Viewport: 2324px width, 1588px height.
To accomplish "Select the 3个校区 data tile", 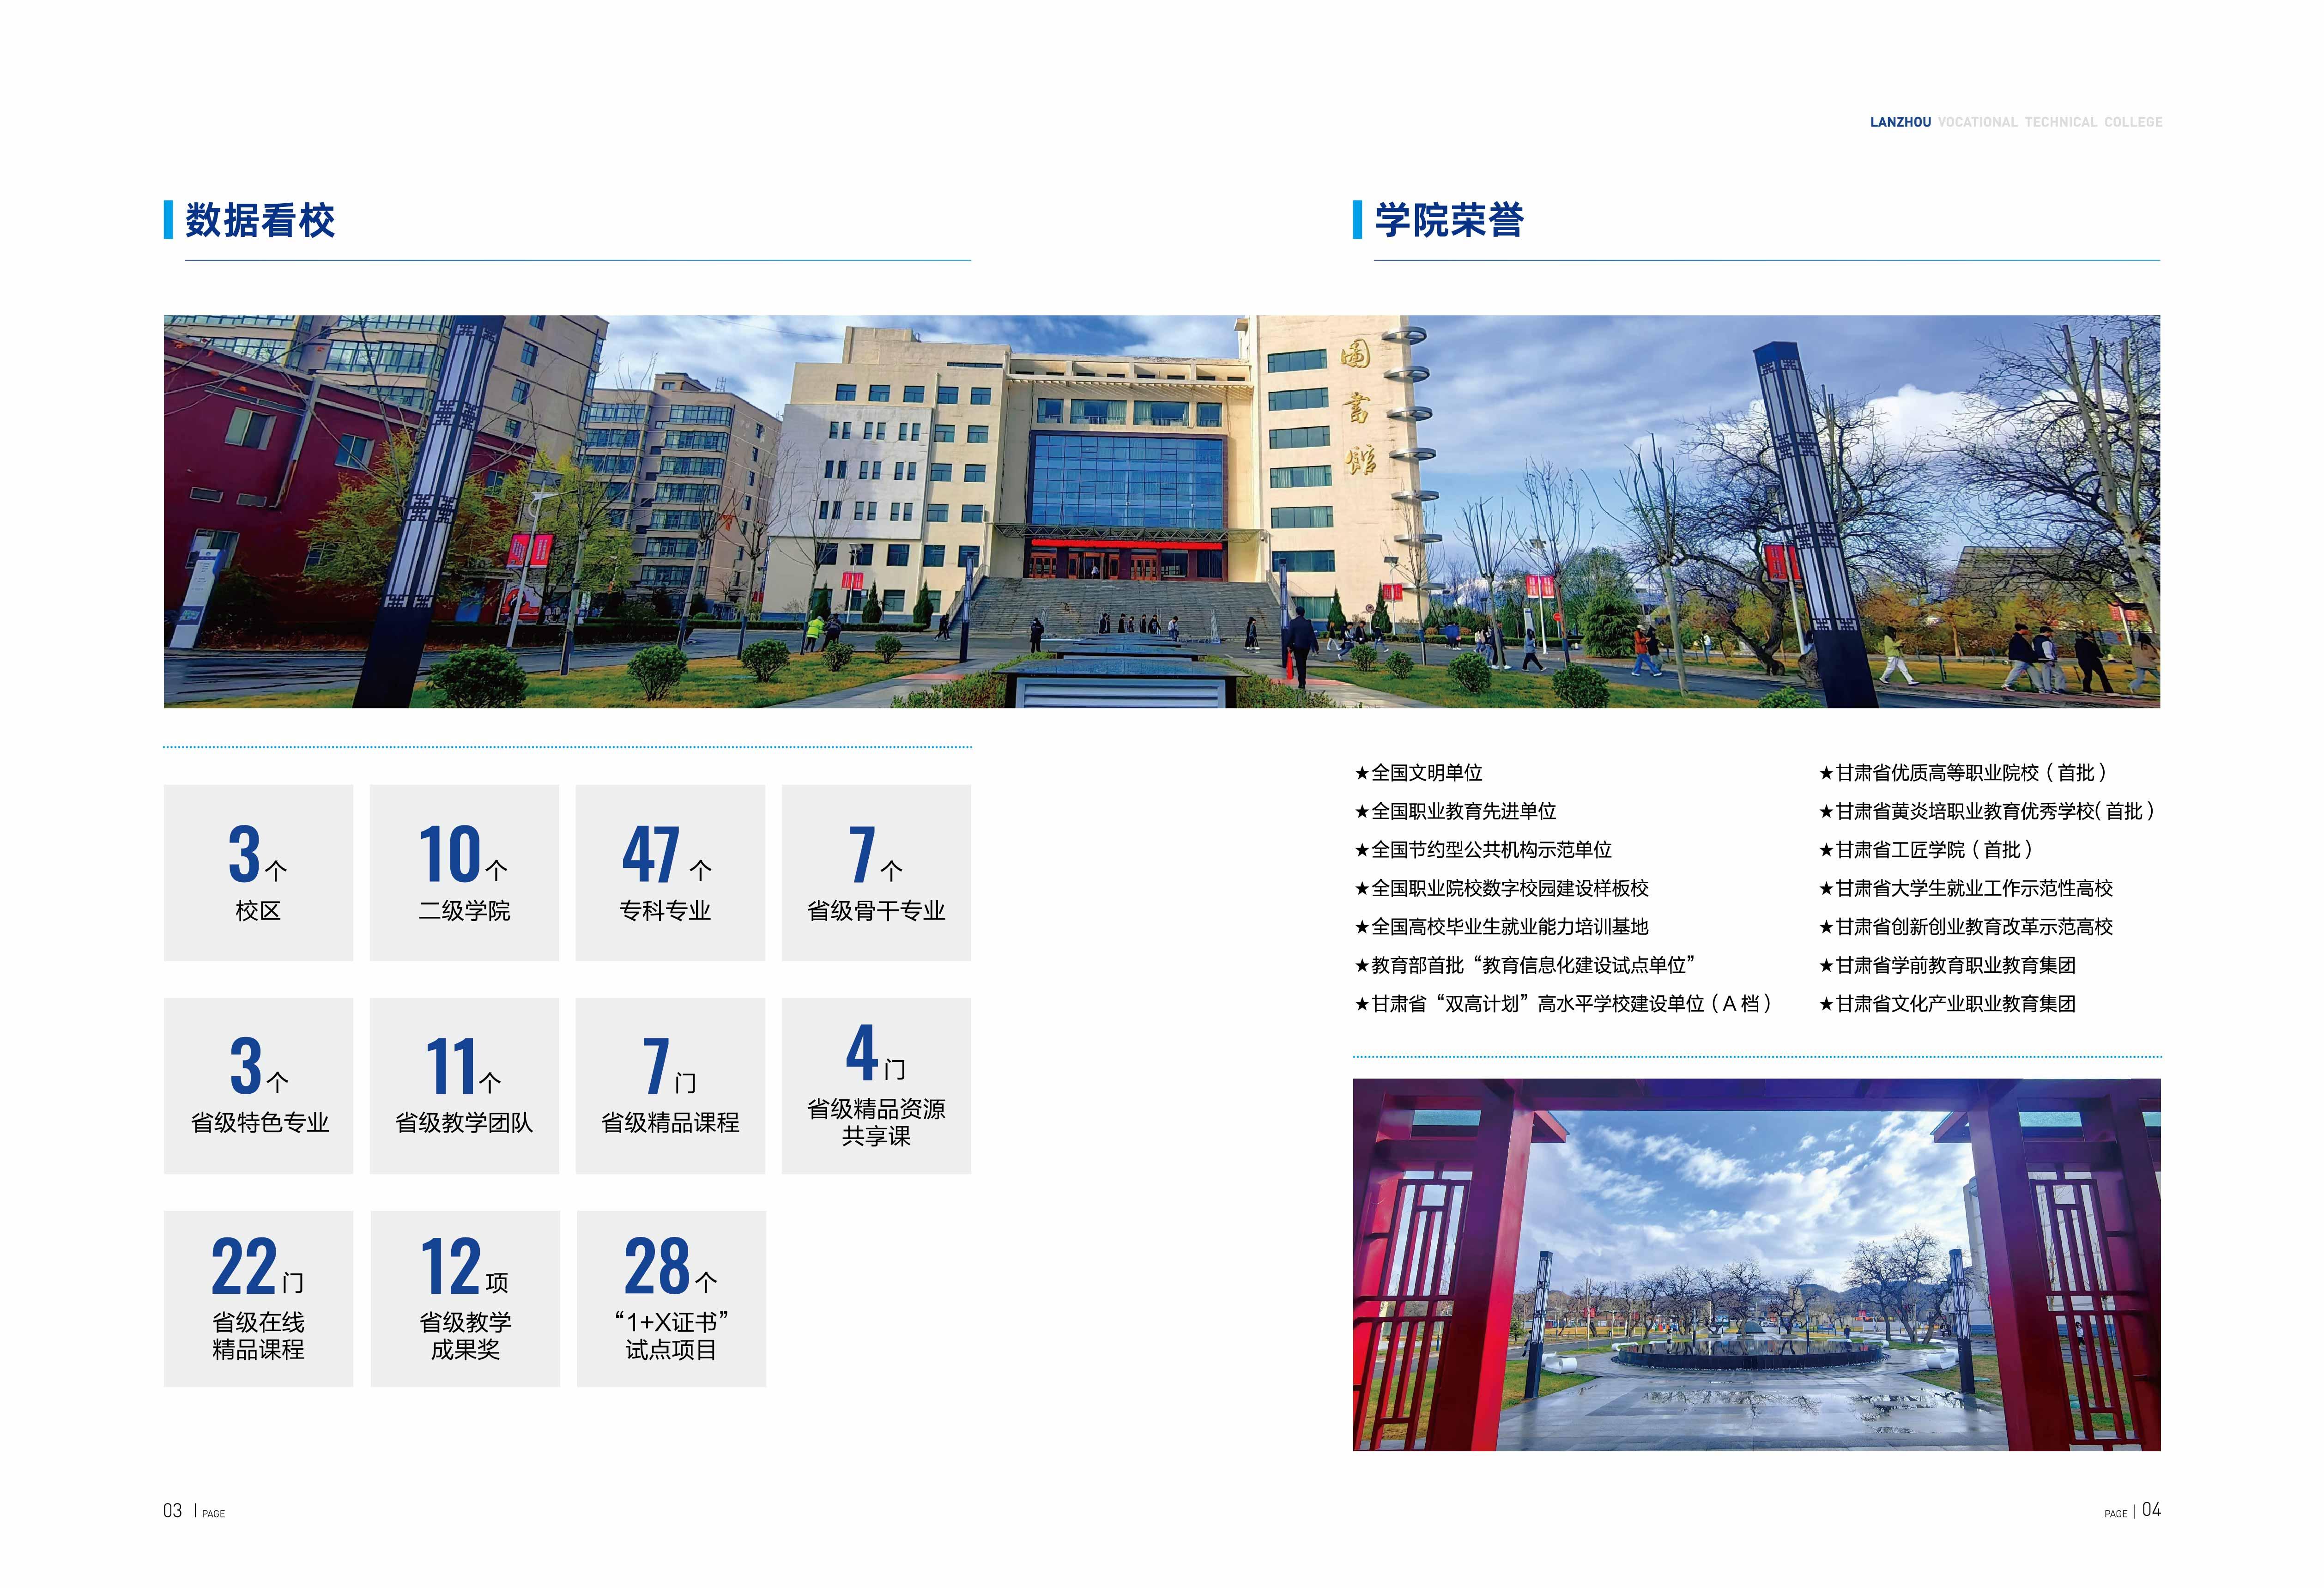I will point(258,872).
